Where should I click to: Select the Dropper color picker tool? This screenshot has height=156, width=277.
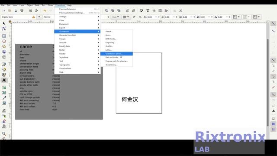pyautogui.click(x=4, y=98)
